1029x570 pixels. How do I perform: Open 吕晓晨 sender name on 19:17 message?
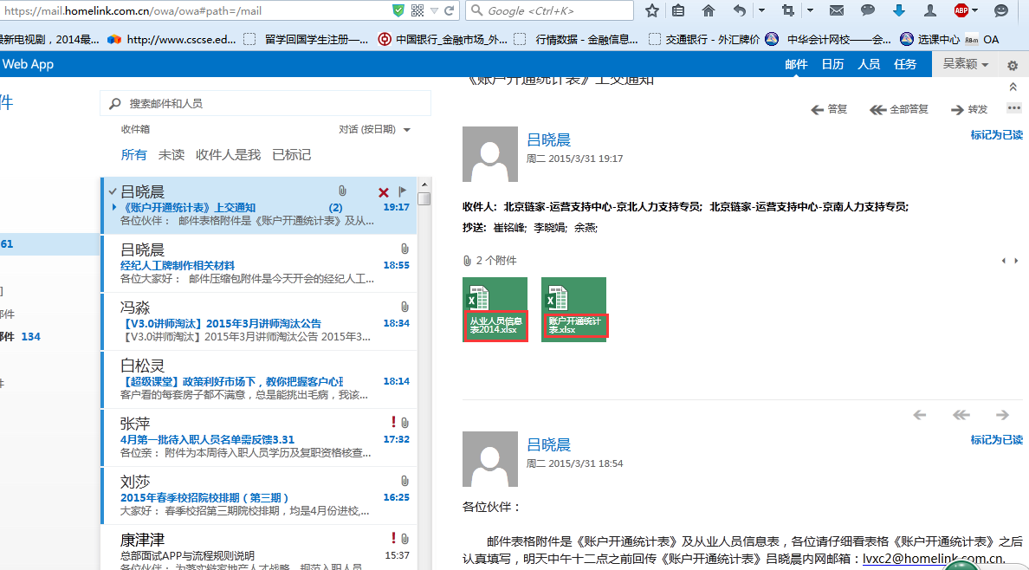(548, 139)
